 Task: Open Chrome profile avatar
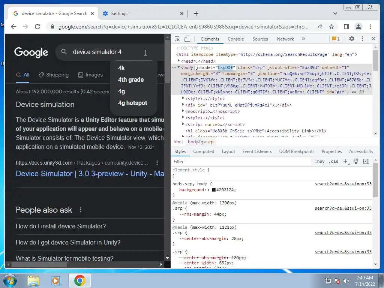pyautogui.click(x=358, y=27)
